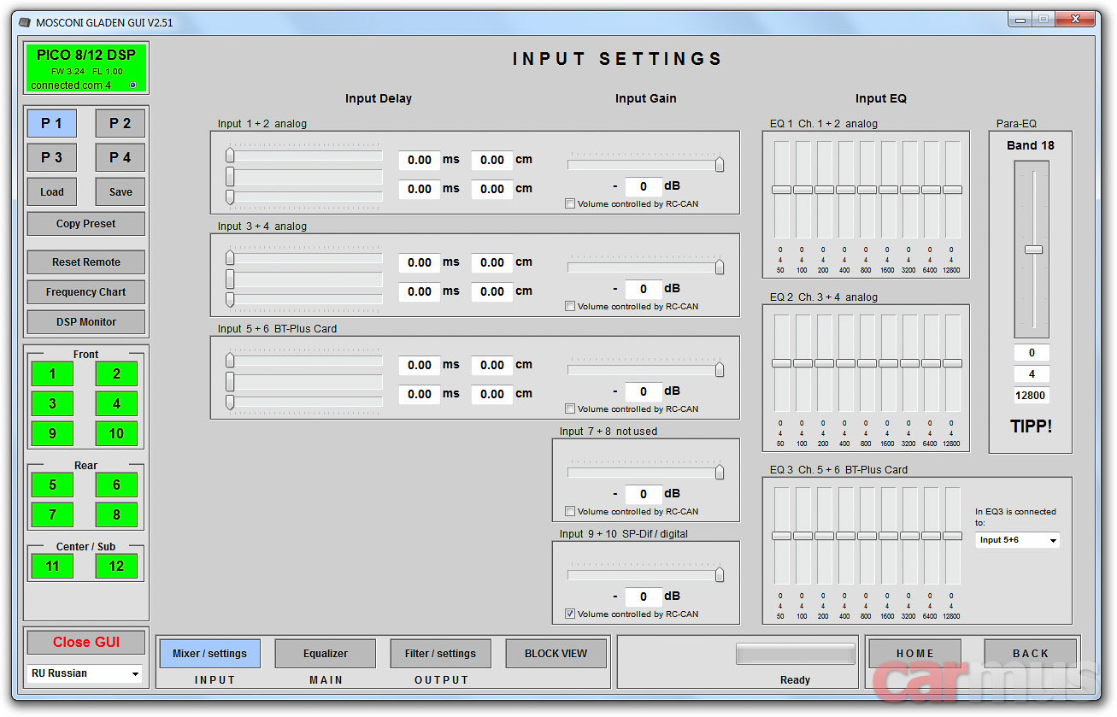
Task: Click the BACK button
Action: click(x=1030, y=654)
